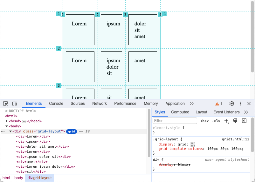Toggle the computed styles sidebar icon
The height and width of the screenshot is (182, 255).
coord(244,121)
